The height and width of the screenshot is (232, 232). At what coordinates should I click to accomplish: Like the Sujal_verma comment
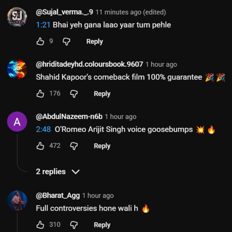40,41
